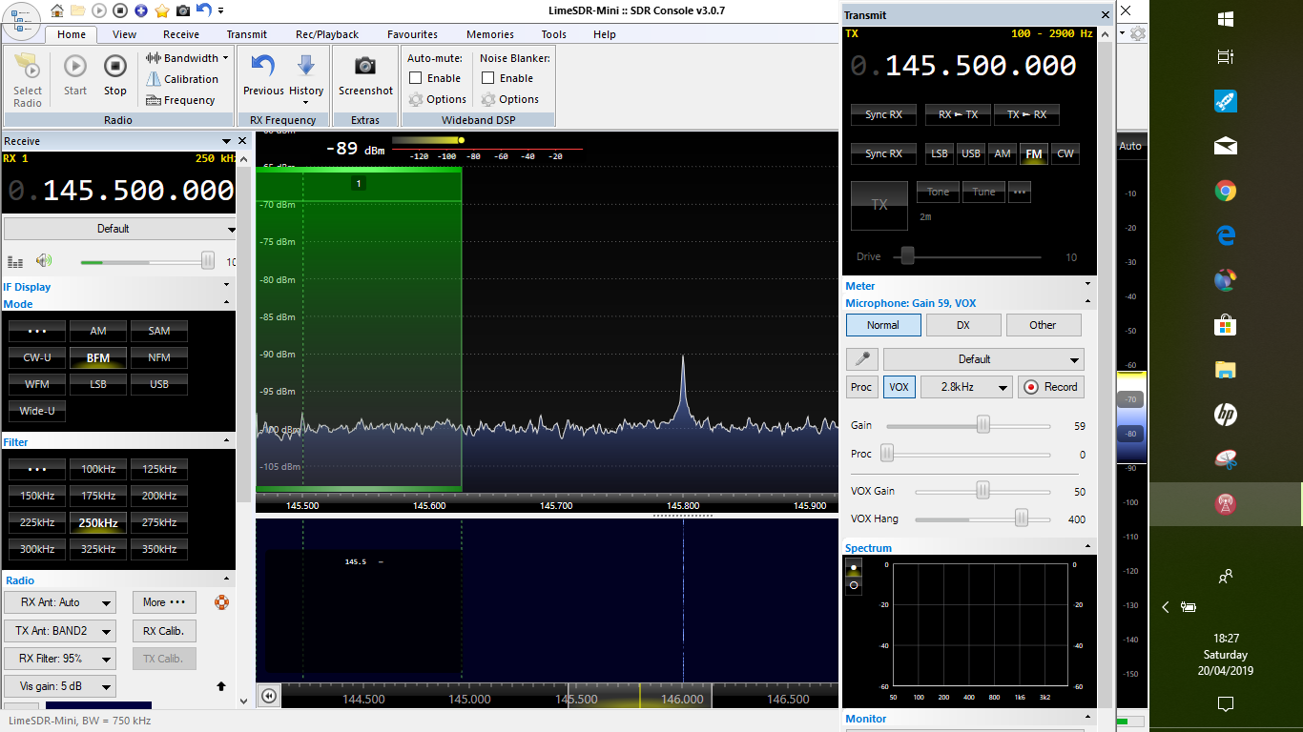This screenshot has height=732, width=1303.
Task: Click the Stop radio ribbon button
Action: (115, 75)
